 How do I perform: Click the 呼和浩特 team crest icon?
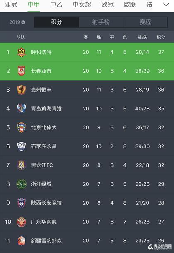tap(22, 52)
